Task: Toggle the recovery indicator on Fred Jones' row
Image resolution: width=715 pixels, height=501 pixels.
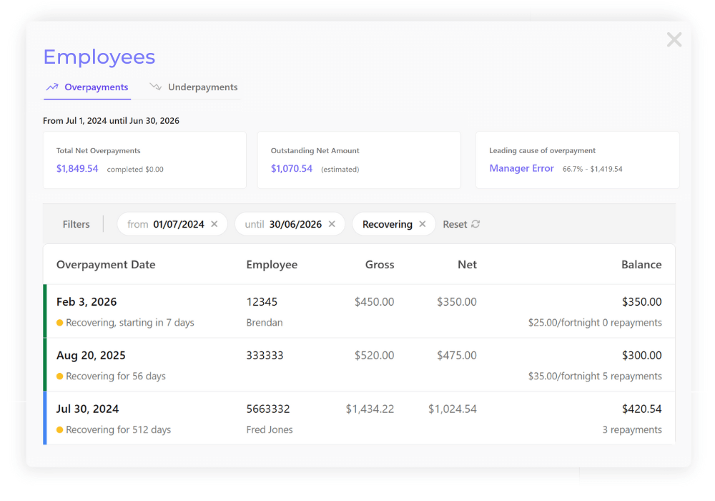Action: 59,429
